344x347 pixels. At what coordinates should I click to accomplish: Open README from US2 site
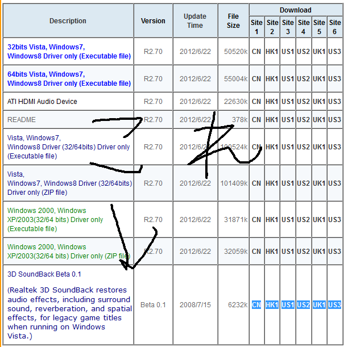point(303,119)
